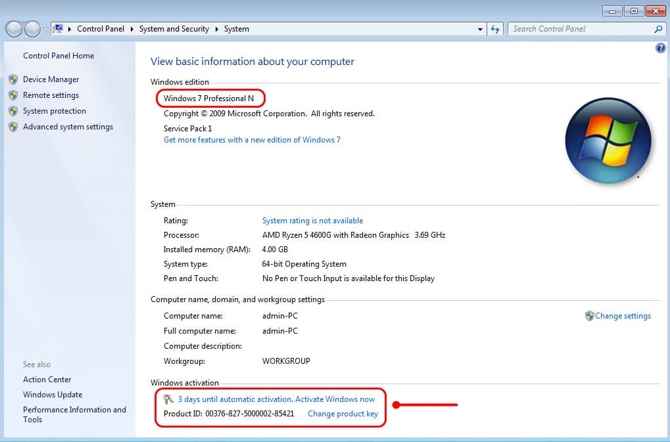Click the 64-bit Operating System value

(x=304, y=264)
